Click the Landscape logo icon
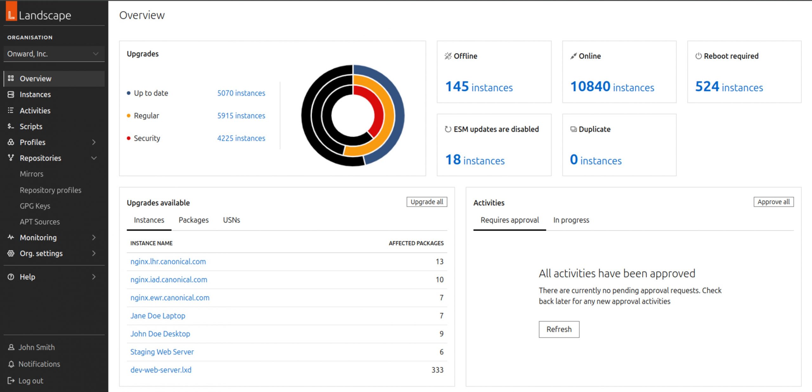 click(x=11, y=11)
